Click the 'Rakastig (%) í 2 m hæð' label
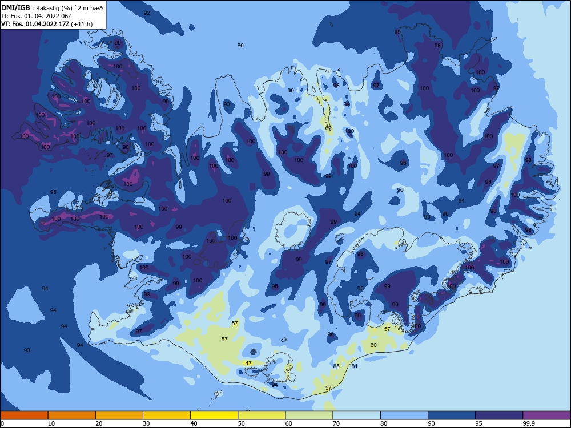This screenshot has width=571, height=428. point(69,8)
